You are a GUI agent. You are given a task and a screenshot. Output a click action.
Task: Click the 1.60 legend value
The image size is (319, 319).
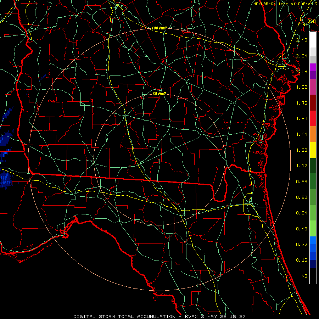pos(302,119)
